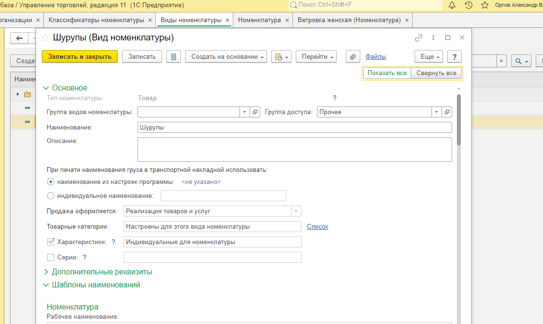Select индивидуальное наименование radio
Screen dimensions: 543x324
coord(51,196)
